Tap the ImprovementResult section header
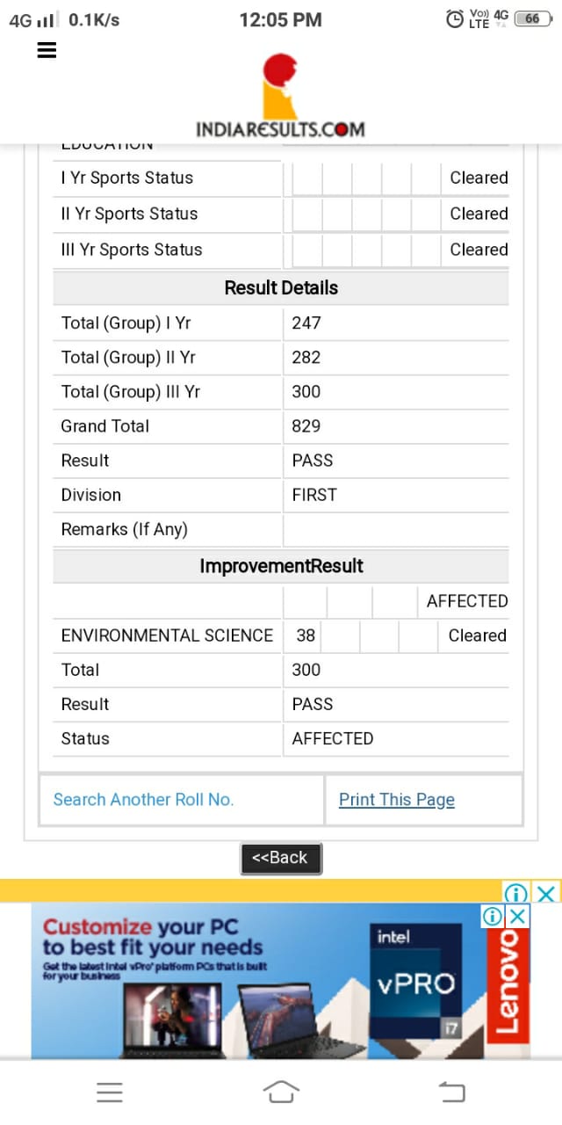 281,566
